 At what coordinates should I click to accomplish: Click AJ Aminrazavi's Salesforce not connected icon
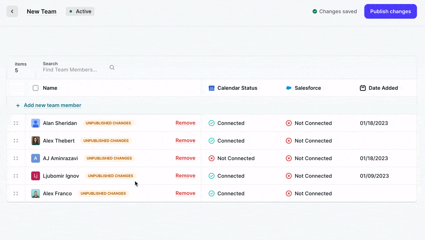(x=289, y=158)
